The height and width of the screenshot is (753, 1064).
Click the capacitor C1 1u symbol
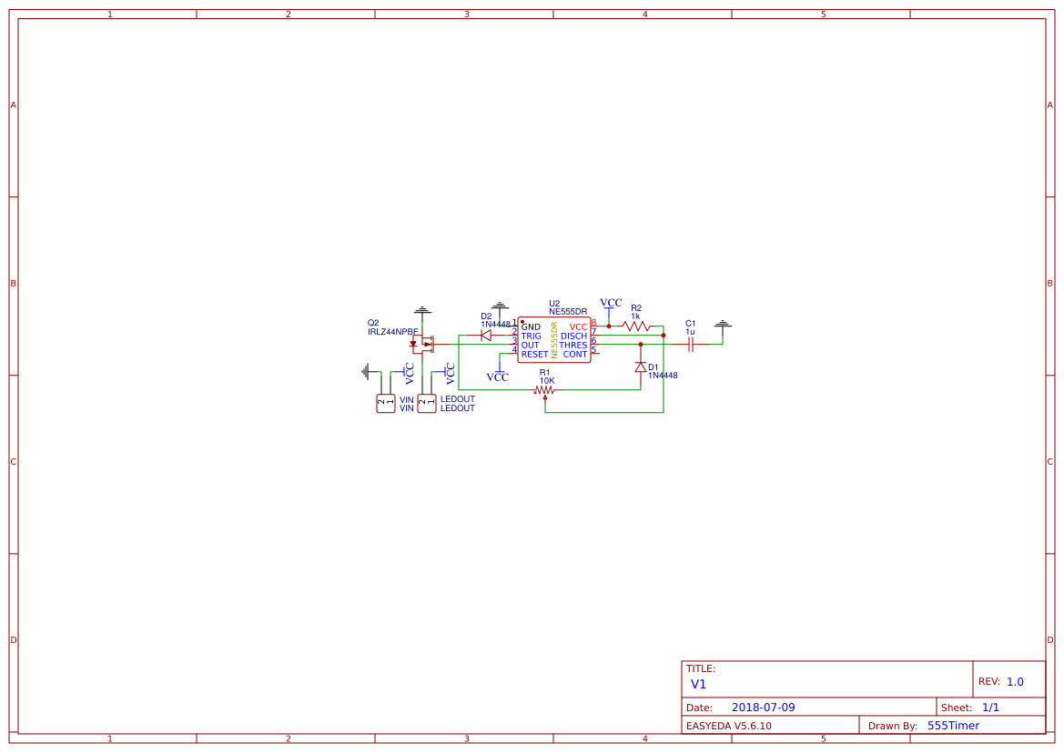tap(691, 345)
